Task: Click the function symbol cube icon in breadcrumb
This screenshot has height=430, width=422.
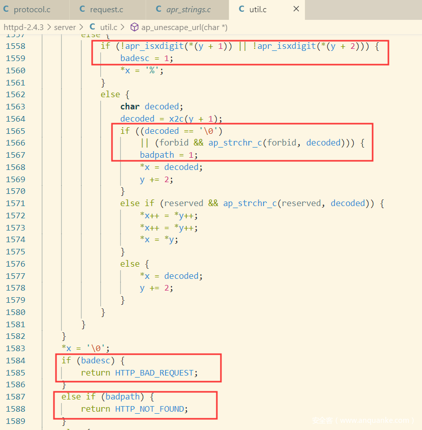Action: point(134,27)
